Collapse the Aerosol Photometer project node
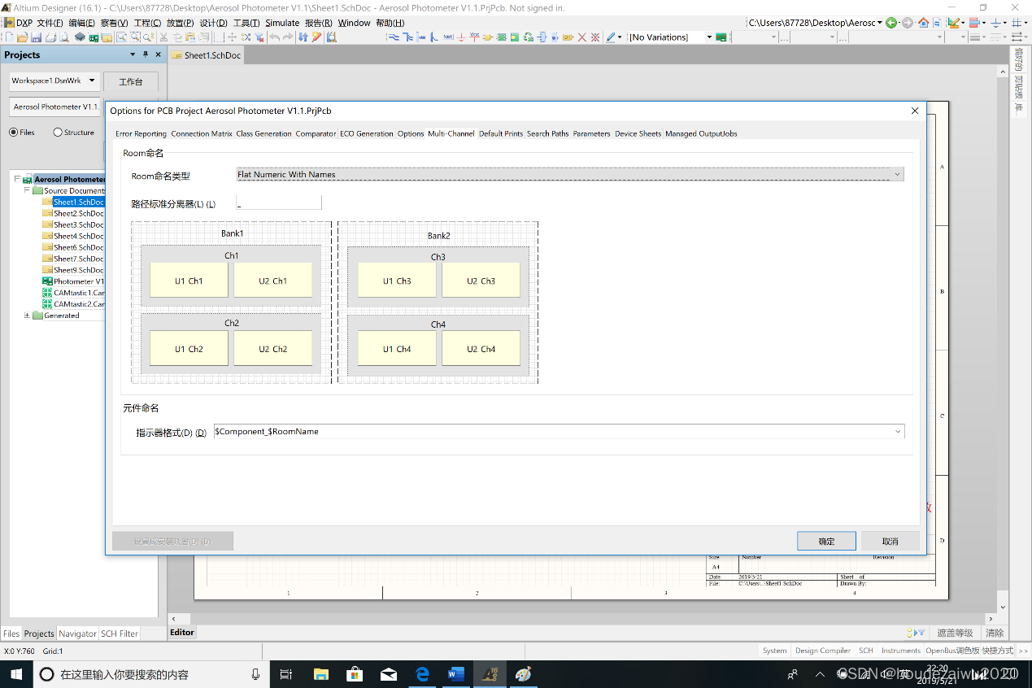The width and height of the screenshot is (1032, 688). coord(17,179)
